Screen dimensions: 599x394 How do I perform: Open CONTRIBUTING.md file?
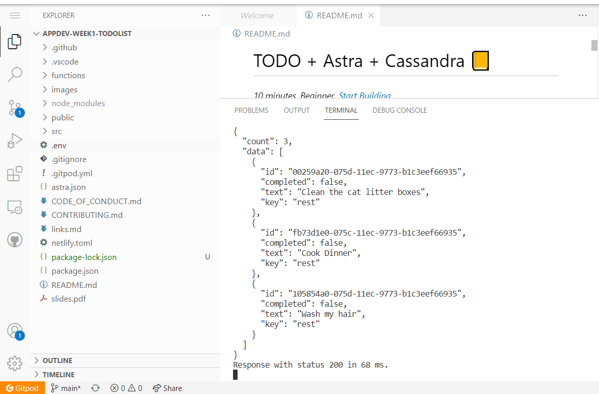(x=125, y=215)
